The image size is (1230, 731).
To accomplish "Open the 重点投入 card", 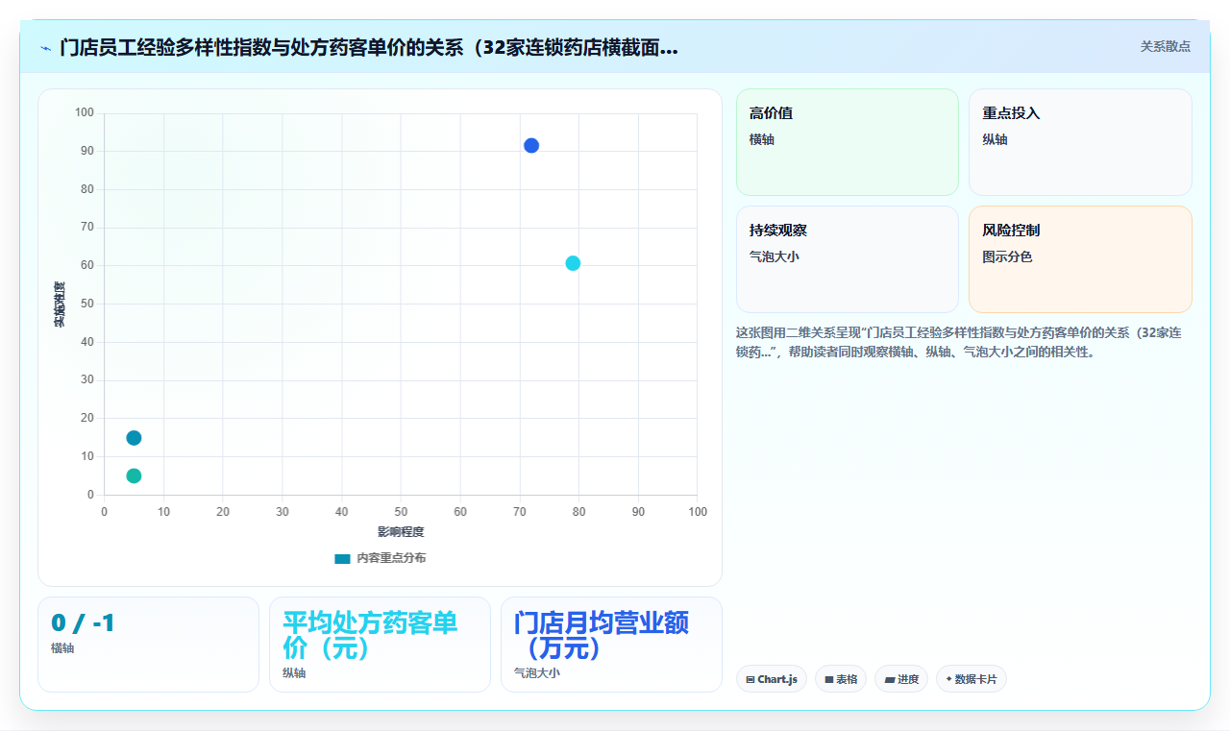I will tap(1080, 142).
